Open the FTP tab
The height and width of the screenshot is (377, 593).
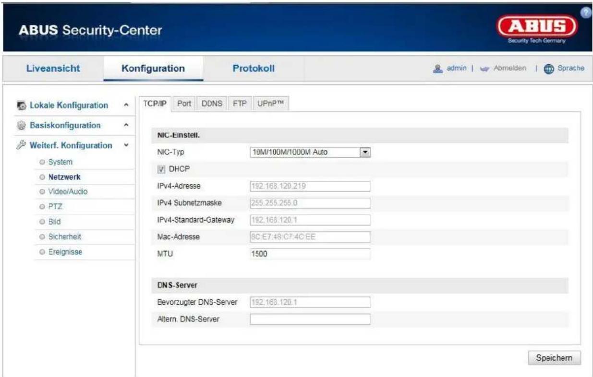tap(239, 104)
